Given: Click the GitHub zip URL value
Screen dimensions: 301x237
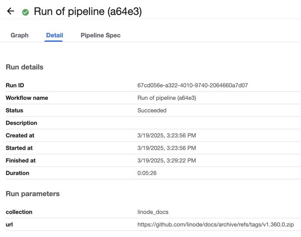Looking at the screenshot, I should point(216,224).
